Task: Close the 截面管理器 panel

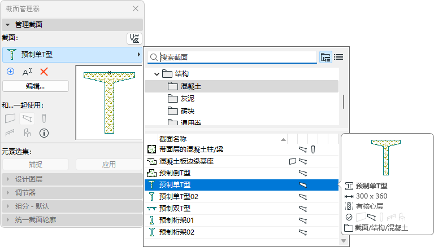Action: 136,8
